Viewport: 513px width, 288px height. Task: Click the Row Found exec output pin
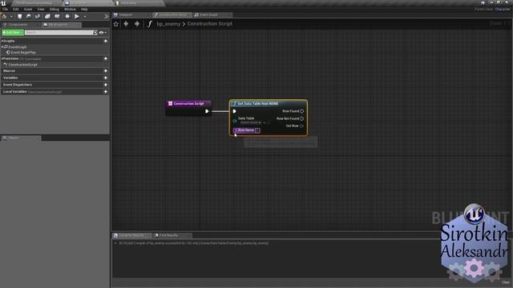point(302,111)
